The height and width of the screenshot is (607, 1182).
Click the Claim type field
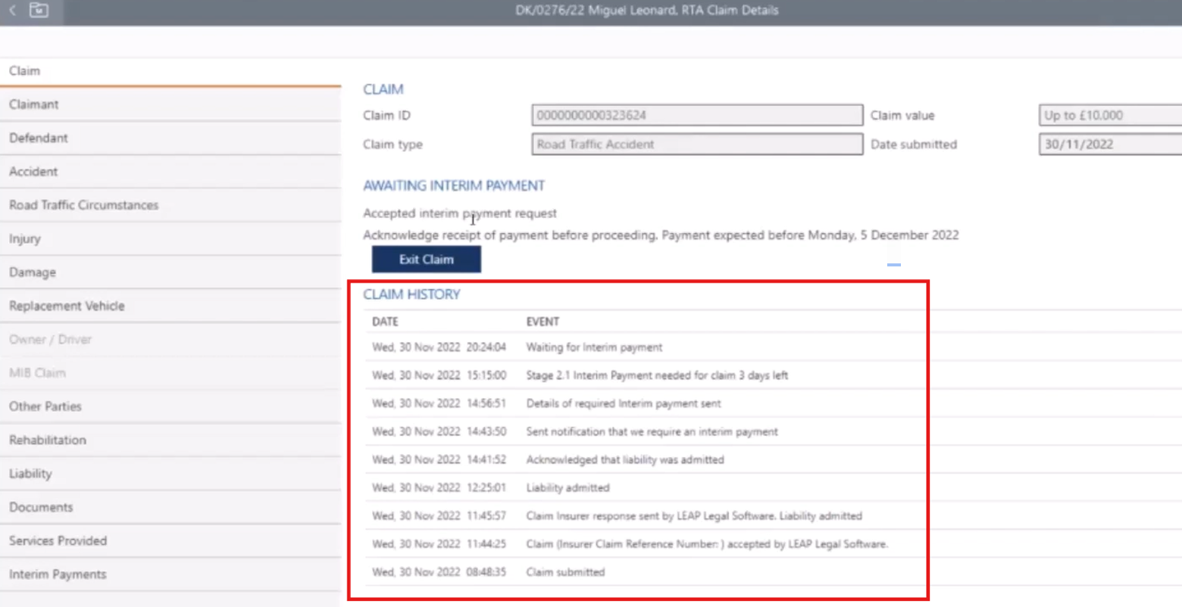coord(696,145)
